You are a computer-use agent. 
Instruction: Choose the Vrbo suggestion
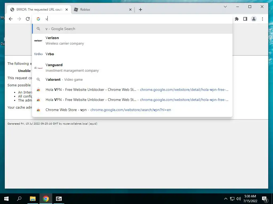[132, 54]
